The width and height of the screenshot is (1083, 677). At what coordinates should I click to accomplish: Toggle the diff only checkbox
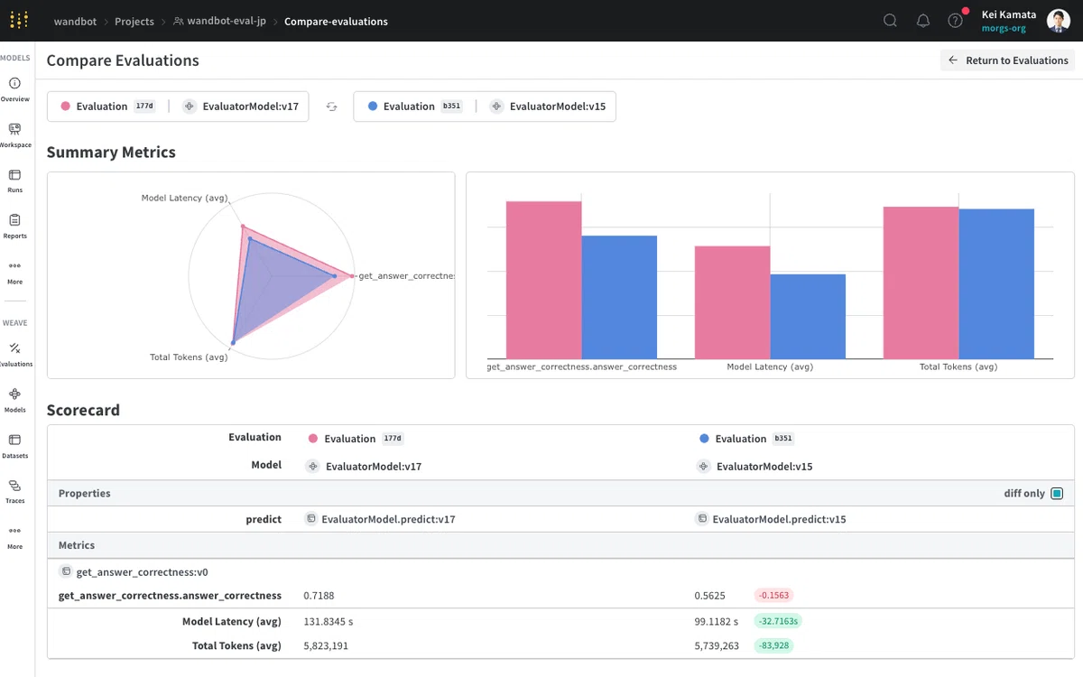click(1057, 494)
